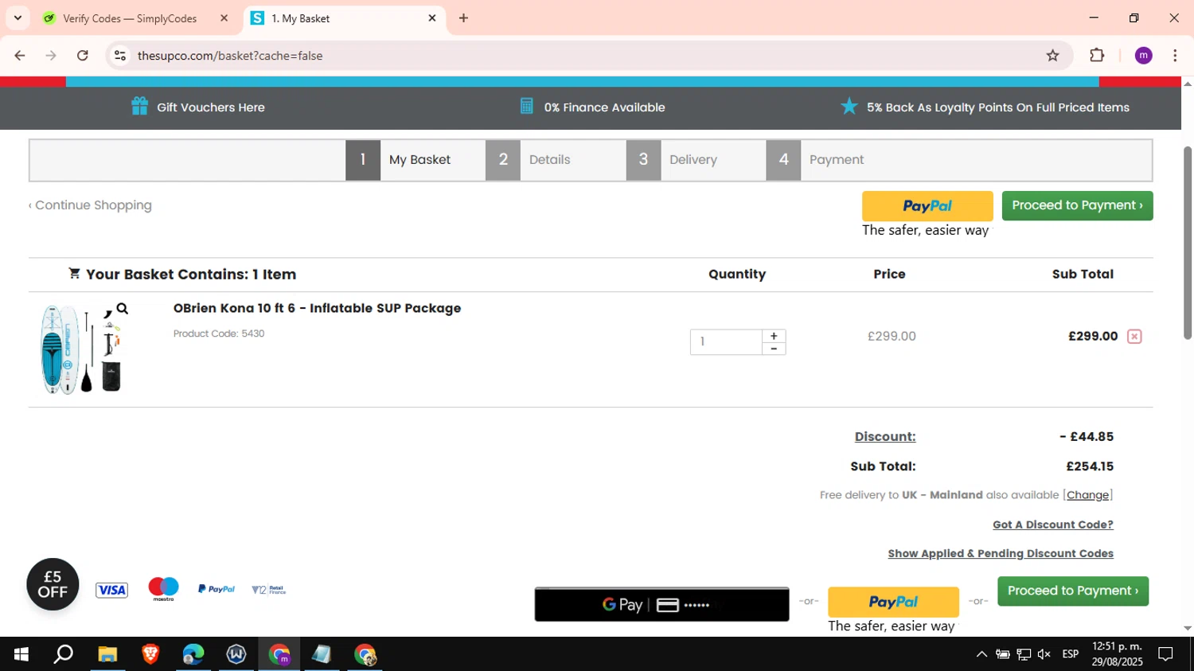Screen dimensions: 1194x671
Task: Click Continue Shopping link
Action: pyautogui.click(x=90, y=205)
